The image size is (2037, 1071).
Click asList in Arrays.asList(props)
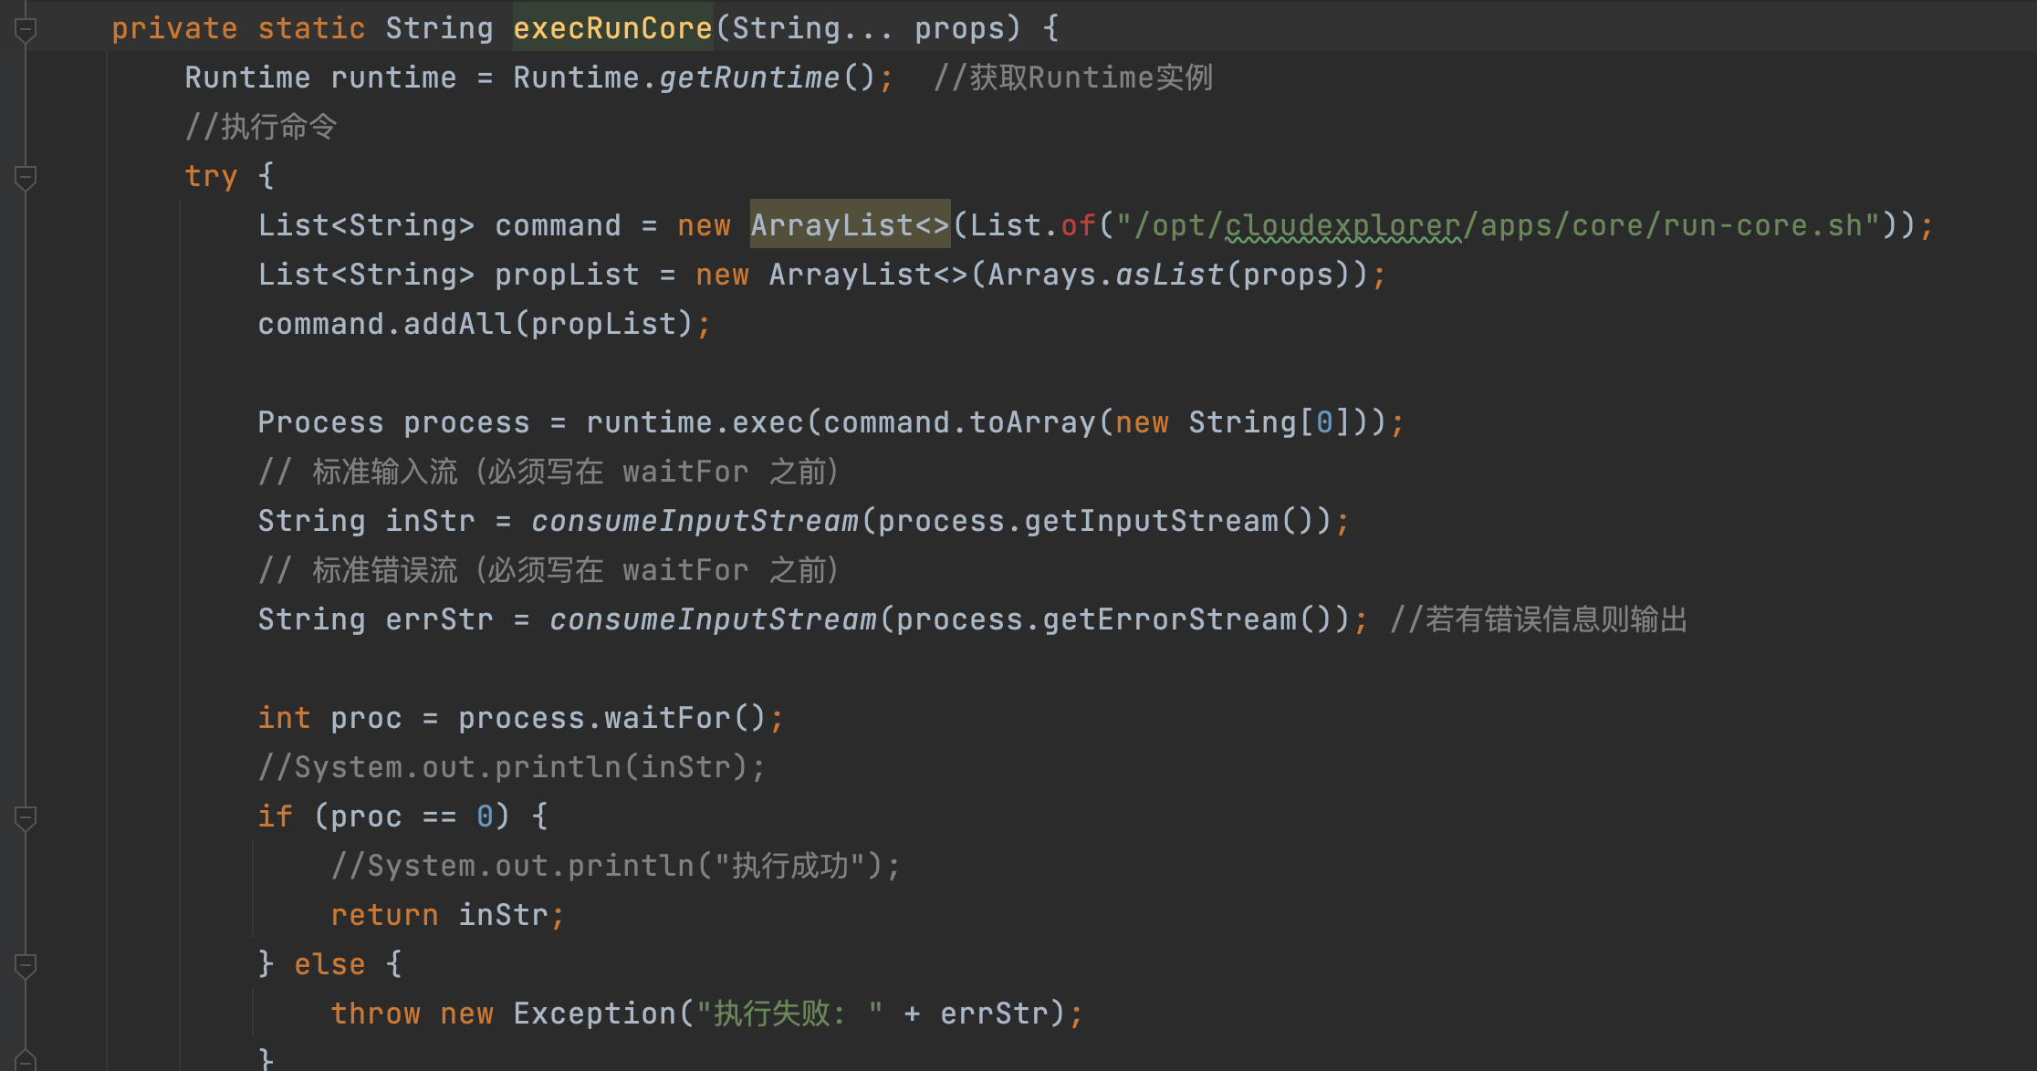click(1169, 275)
